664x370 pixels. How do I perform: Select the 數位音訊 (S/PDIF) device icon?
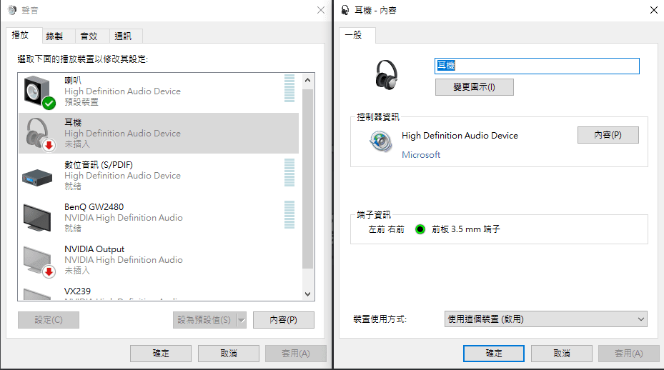pos(37,177)
